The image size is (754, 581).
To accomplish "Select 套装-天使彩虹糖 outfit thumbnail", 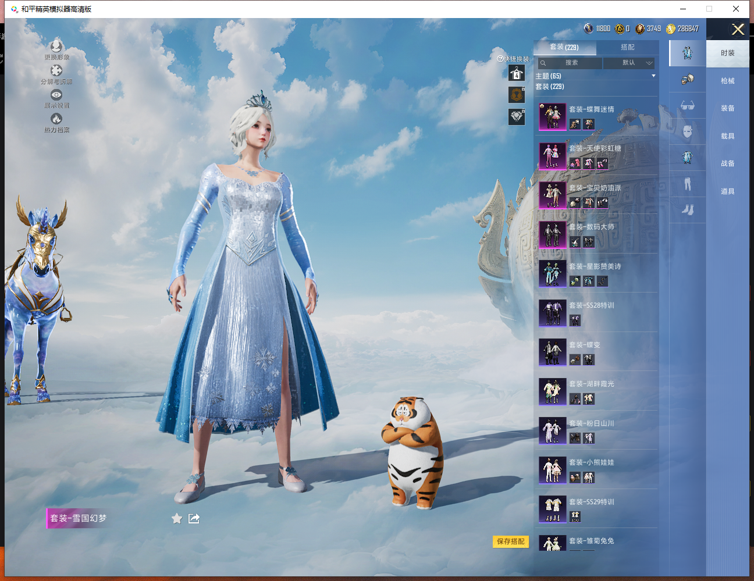I will coord(552,156).
